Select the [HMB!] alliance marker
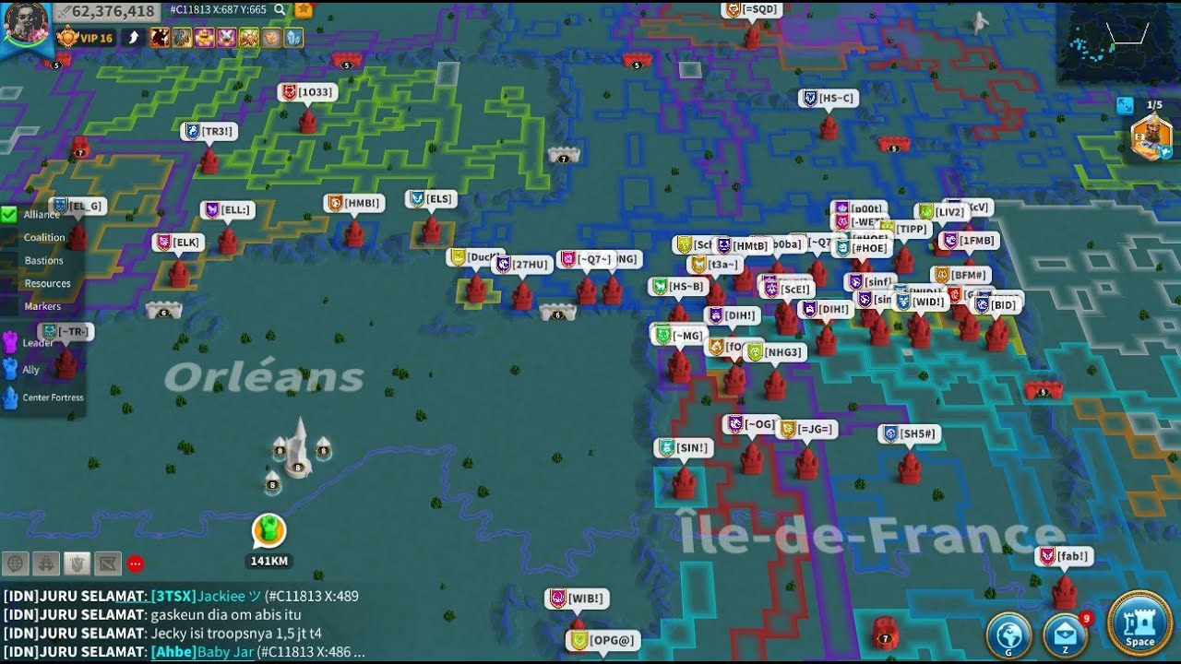Image resolution: width=1181 pixels, height=664 pixels. 352,203
